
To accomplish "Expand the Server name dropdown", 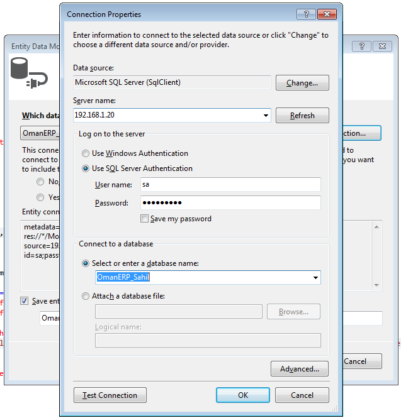I will (266, 116).
